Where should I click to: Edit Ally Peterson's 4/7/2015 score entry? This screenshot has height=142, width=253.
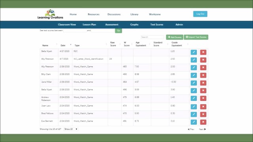194,60
